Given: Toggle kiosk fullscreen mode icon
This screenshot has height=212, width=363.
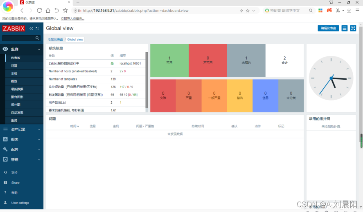Looking at the screenshot, I should point(353,28).
